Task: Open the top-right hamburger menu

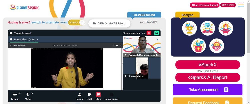Action: click(x=241, y=5)
